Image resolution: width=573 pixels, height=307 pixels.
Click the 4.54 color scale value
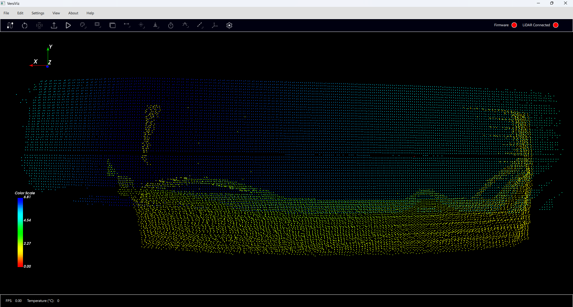pyautogui.click(x=27, y=220)
